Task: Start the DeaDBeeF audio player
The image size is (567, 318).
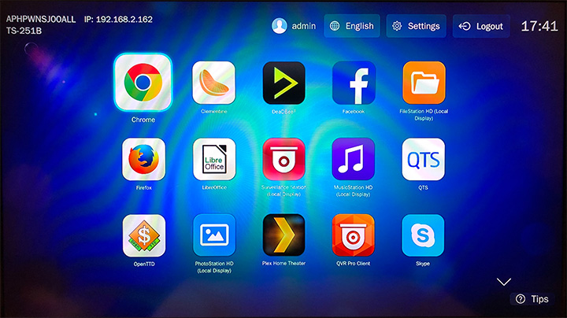Action: [x=283, y=83]
